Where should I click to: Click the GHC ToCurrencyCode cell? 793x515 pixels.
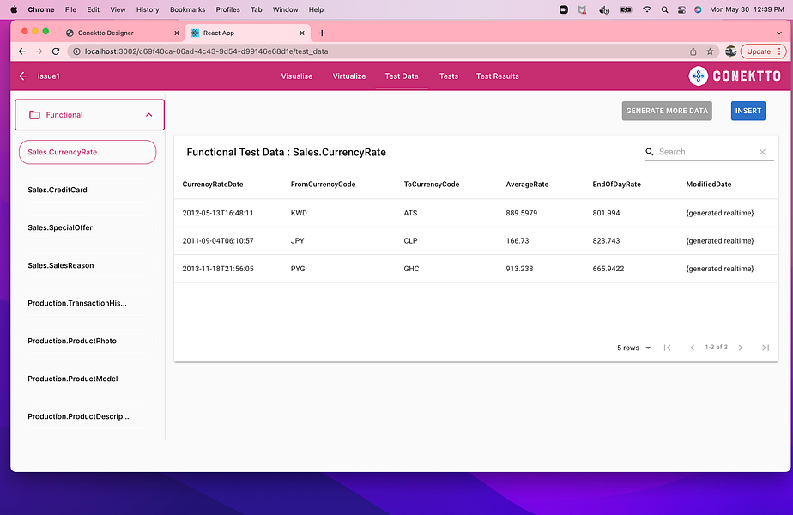pyautogui.click(x=411, y=269)
